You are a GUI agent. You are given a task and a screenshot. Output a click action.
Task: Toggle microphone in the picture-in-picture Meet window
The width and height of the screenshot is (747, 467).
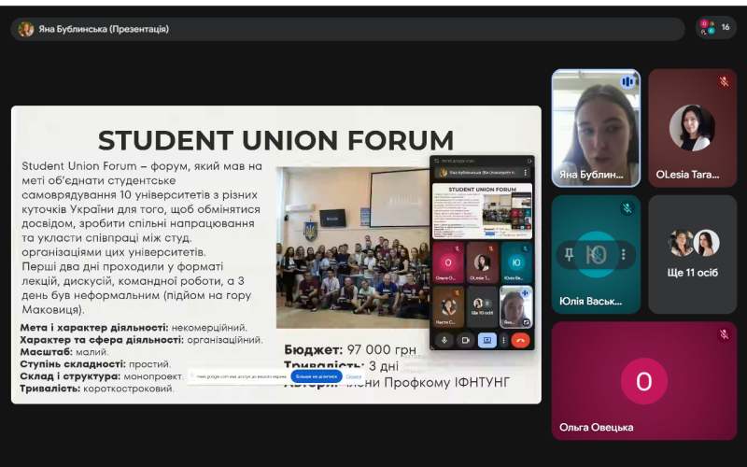pyautogui.click(x=444, y=340)
